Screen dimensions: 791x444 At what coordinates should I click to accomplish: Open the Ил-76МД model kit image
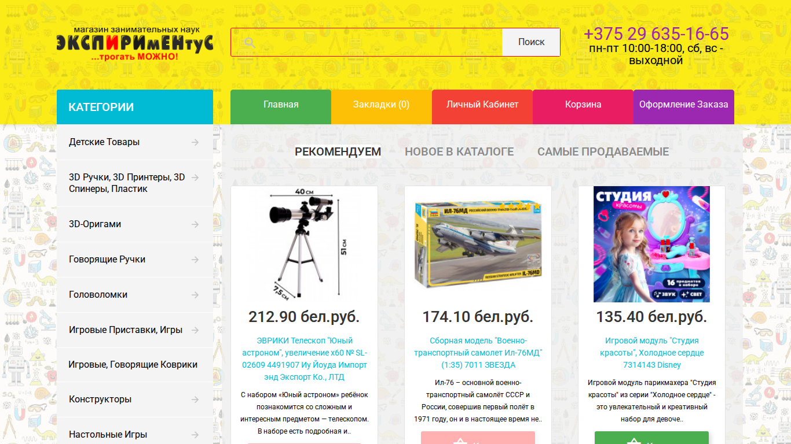[478, 244]
